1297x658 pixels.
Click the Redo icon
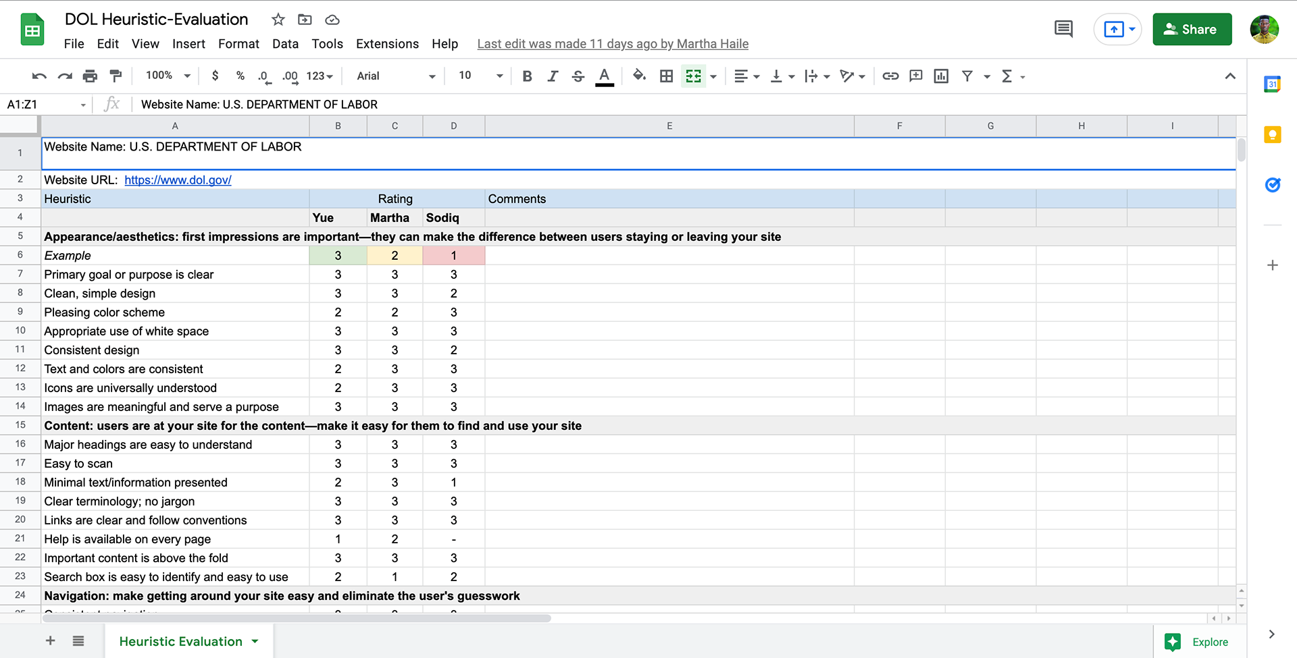pos(65,76)
